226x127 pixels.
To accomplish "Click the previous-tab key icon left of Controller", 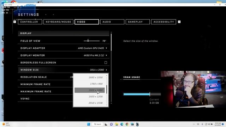I will click(x=14, y=22).
